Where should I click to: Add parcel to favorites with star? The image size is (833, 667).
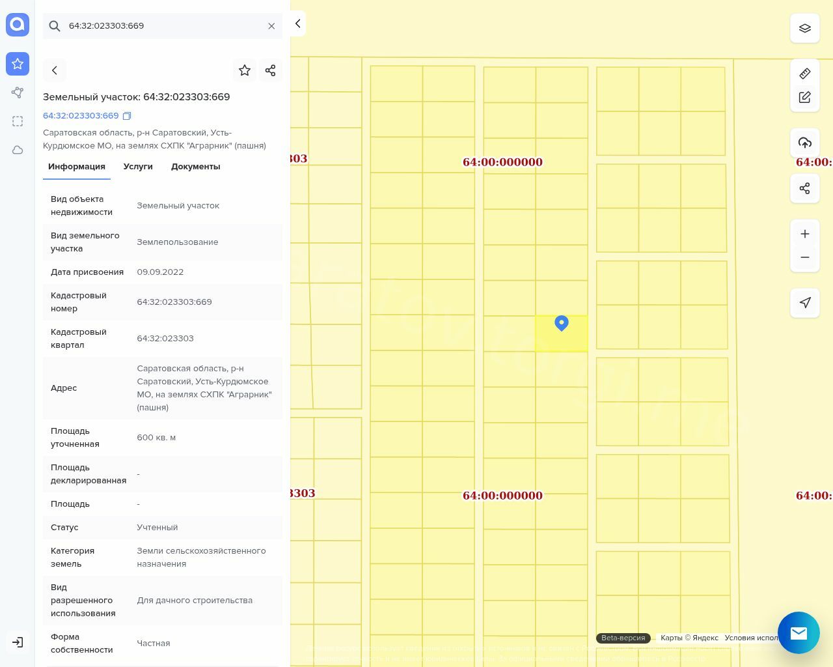[245, 70]
